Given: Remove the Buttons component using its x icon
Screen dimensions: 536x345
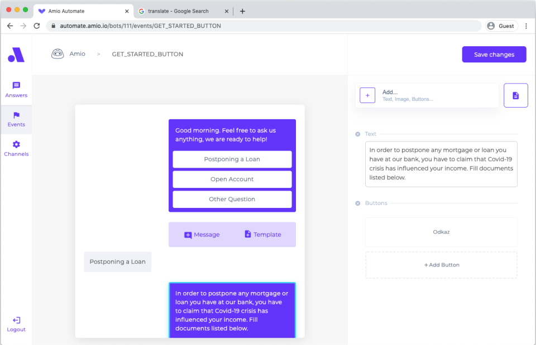Looking at the screenshot, I should click(x=357, y=203).
